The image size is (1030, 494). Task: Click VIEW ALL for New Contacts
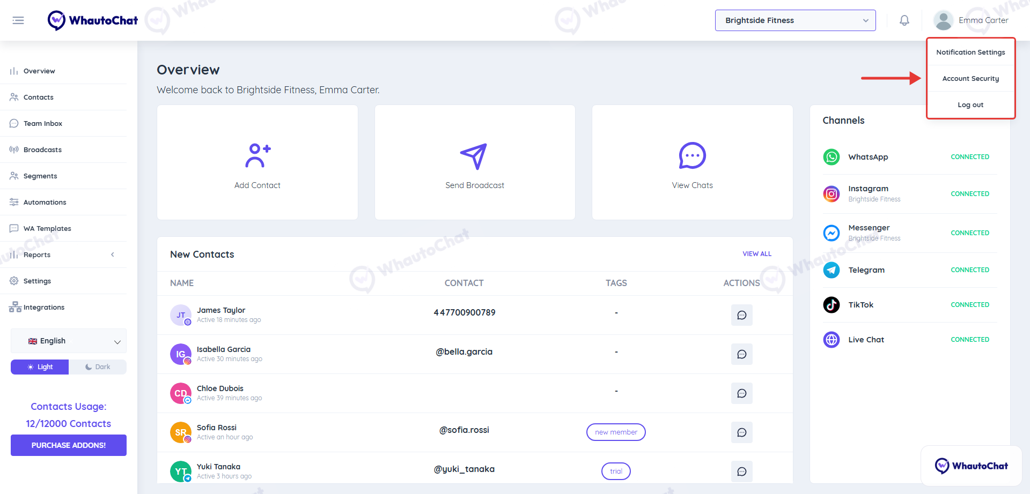click(x=757, y=254)
